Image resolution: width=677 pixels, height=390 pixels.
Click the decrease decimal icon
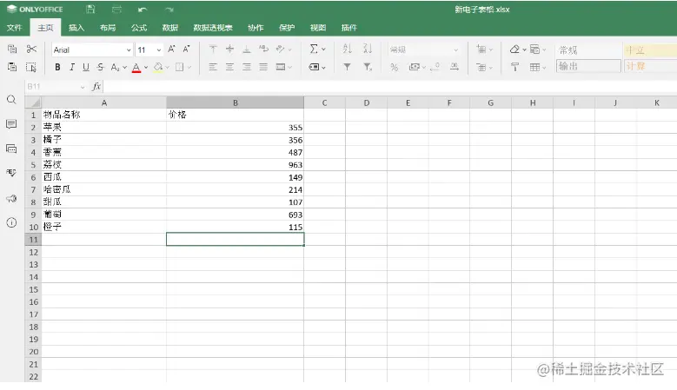[435, 67]
